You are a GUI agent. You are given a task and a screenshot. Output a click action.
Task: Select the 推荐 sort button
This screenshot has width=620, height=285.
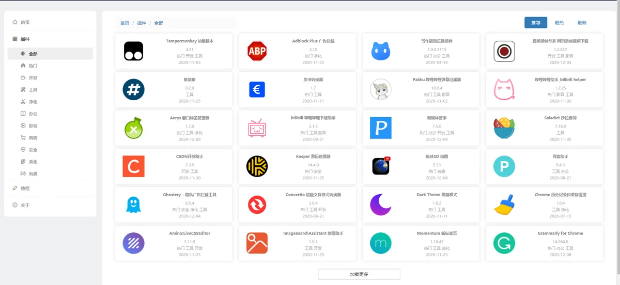tap(536, 23)
